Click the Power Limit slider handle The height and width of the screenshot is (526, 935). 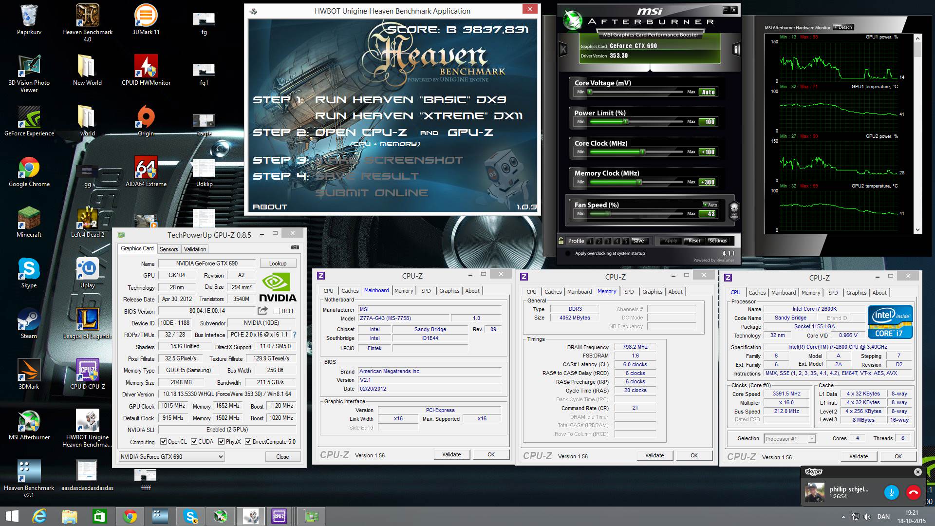tap(626, 122)
